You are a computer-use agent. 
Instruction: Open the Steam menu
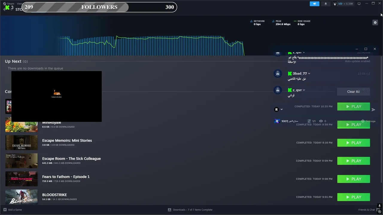[x=10, y=4]
